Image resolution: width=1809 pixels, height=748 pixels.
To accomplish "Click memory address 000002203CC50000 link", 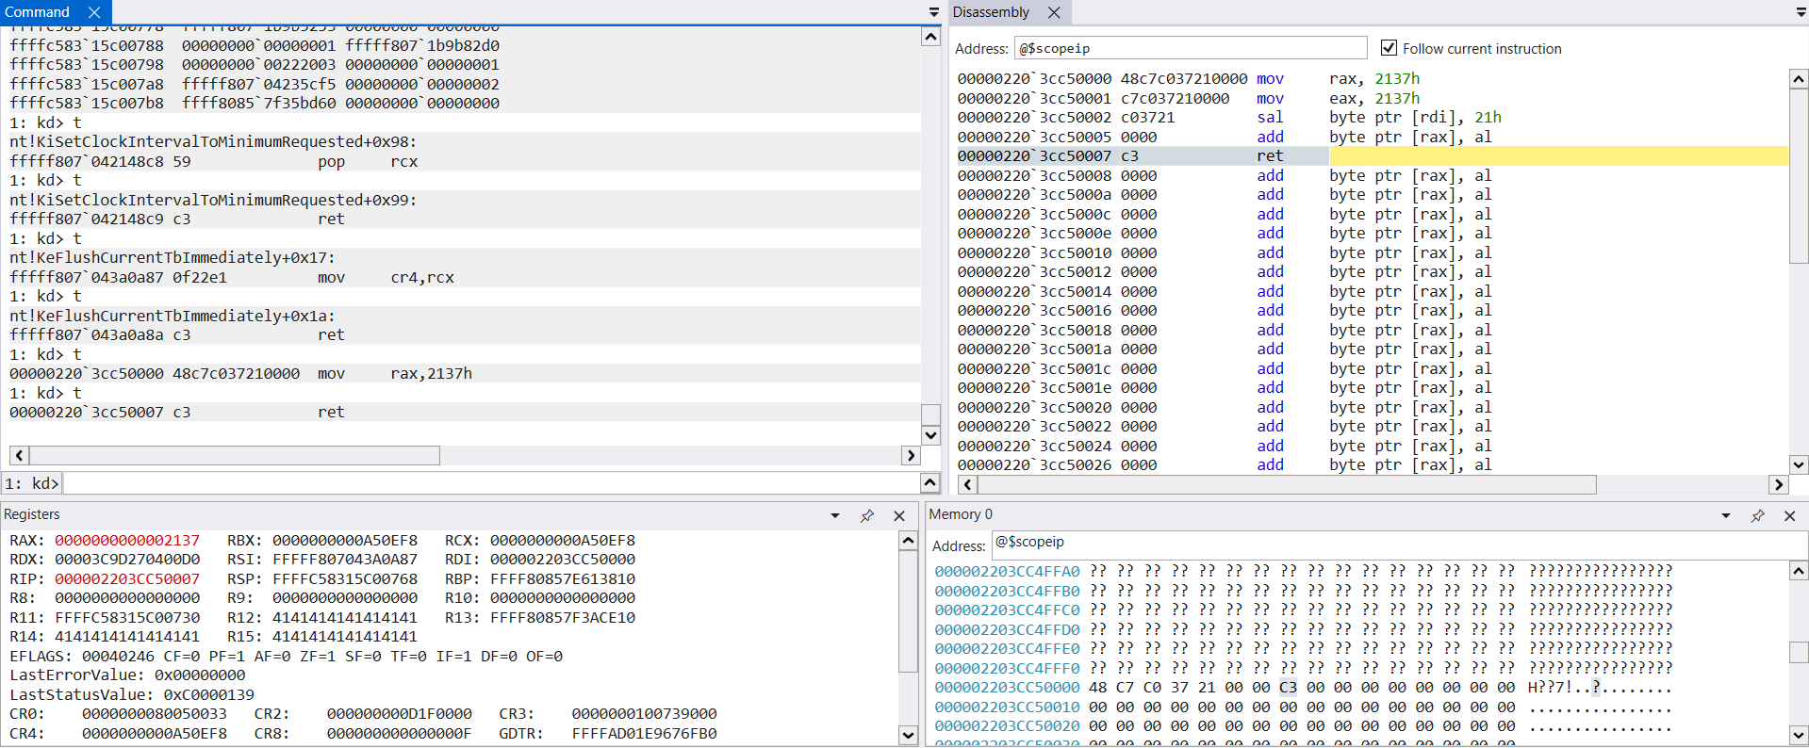I will (x=1007, y=688).
